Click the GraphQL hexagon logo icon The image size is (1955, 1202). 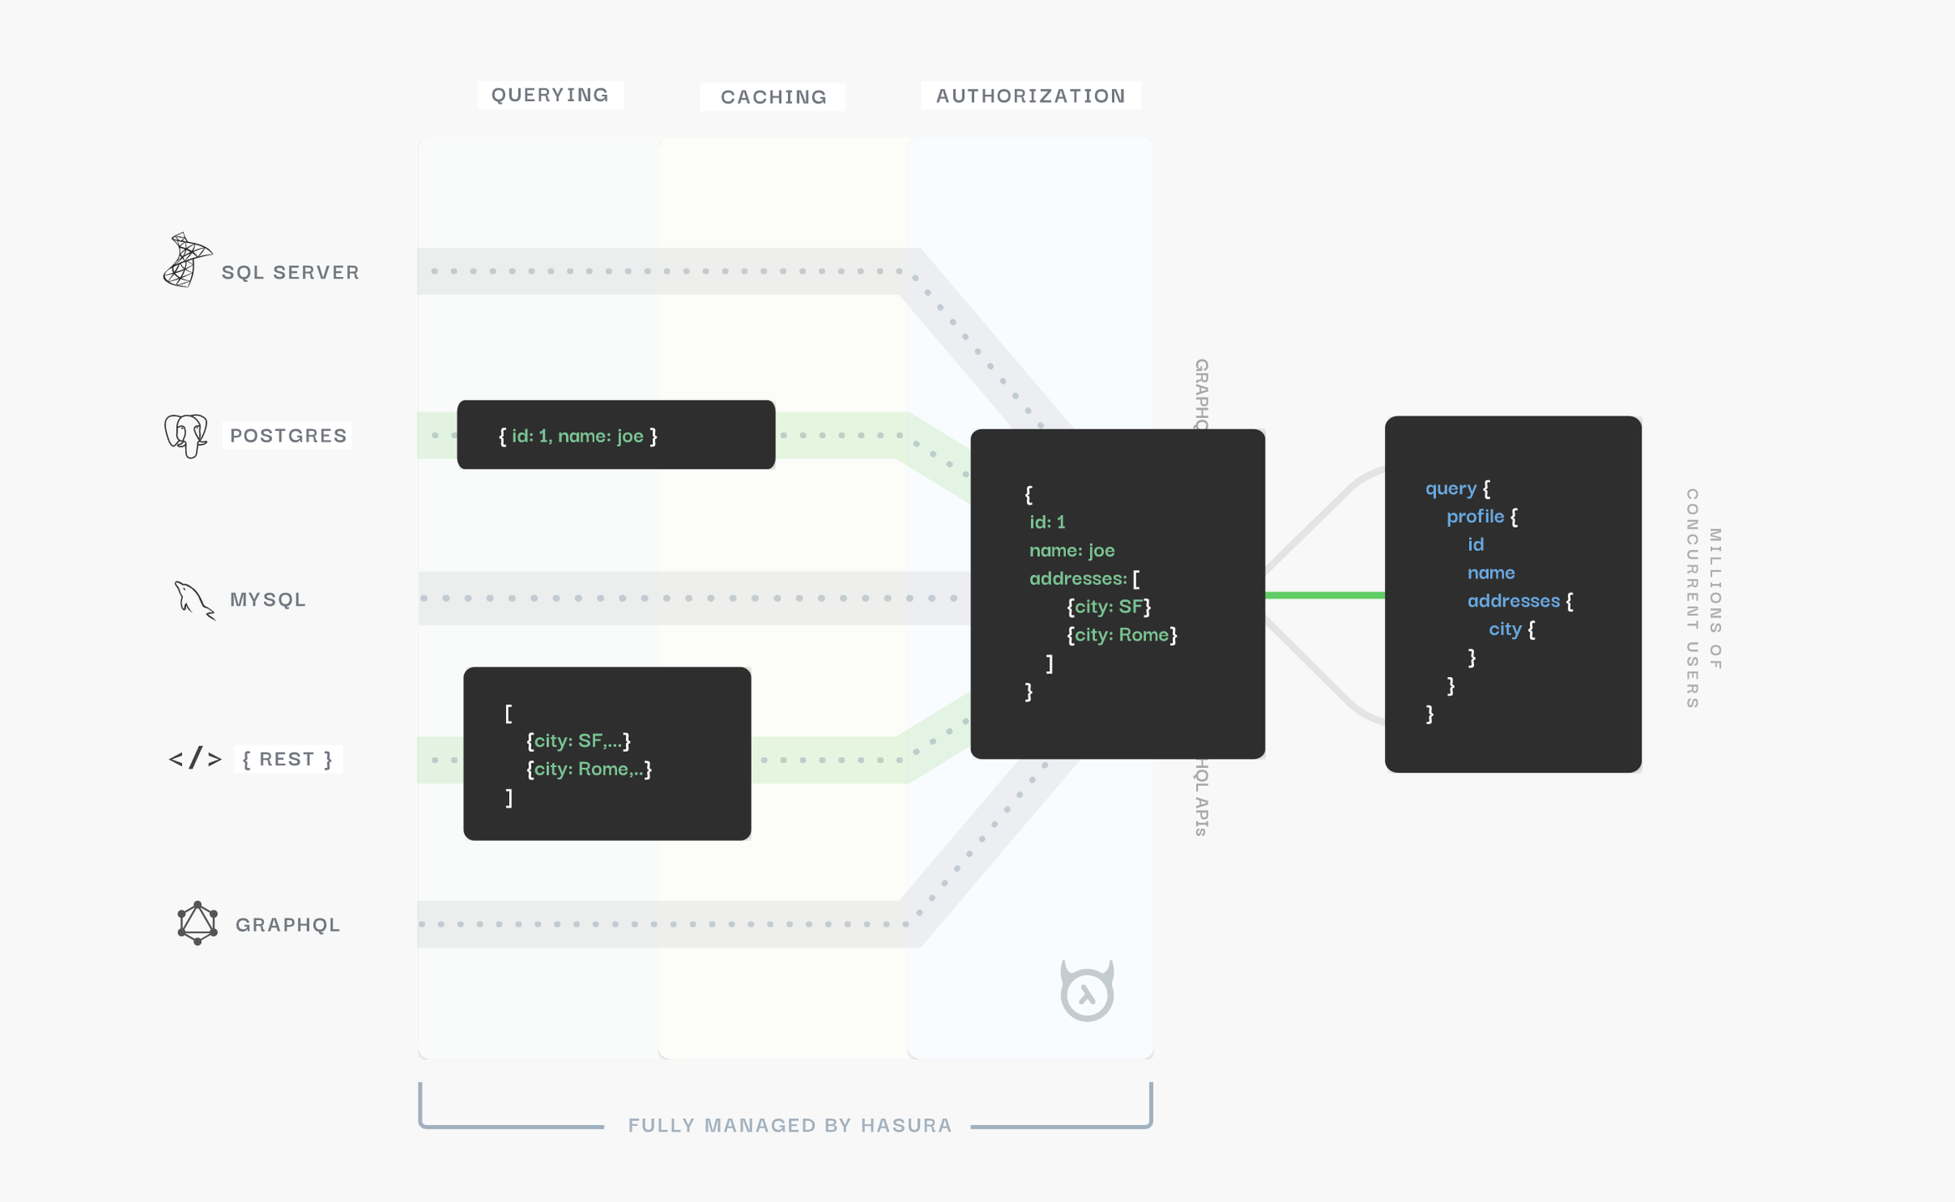pyautogui.click(x=198, y=923)
